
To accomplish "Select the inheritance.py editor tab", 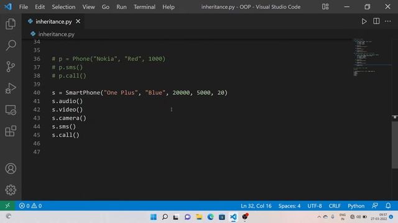I will point(53,22).
